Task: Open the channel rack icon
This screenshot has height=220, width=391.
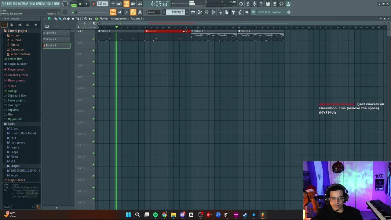Action: click(206, 12)
